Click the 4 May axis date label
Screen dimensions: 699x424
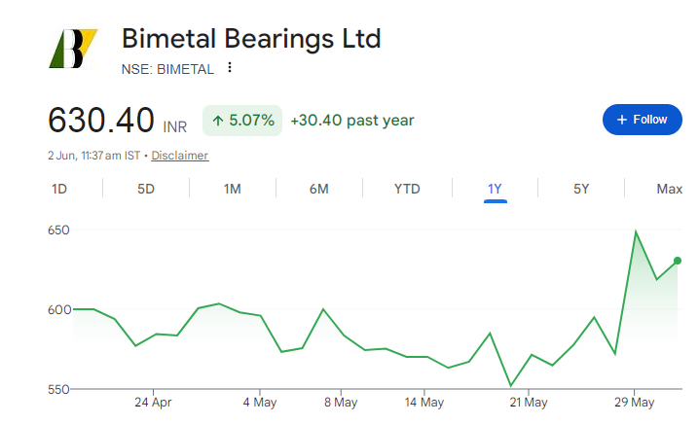tap(260, 403)
